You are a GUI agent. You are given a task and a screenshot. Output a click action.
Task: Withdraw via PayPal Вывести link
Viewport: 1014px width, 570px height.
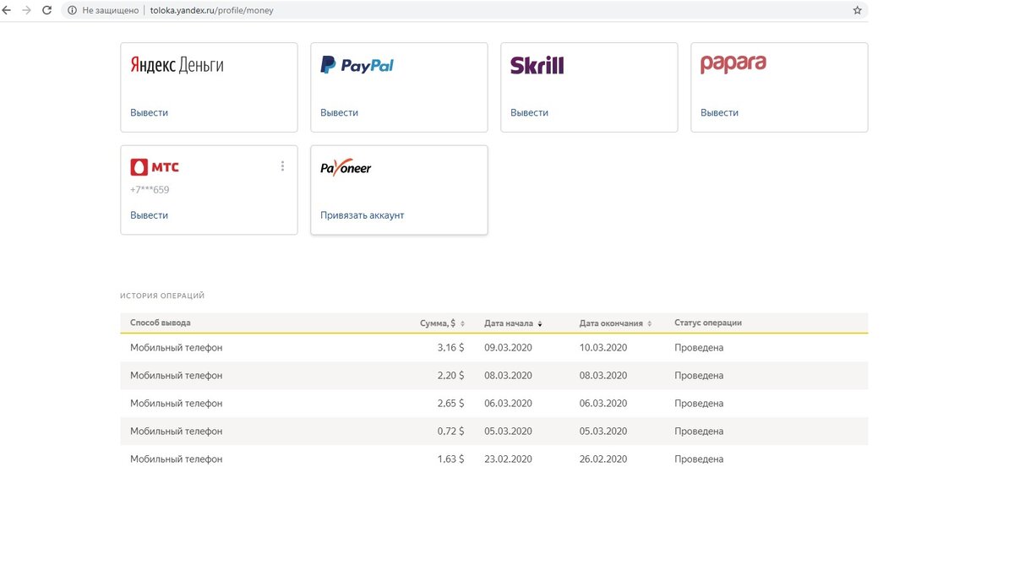point(339,112)
